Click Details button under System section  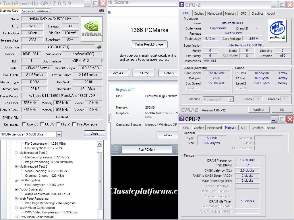167,135
